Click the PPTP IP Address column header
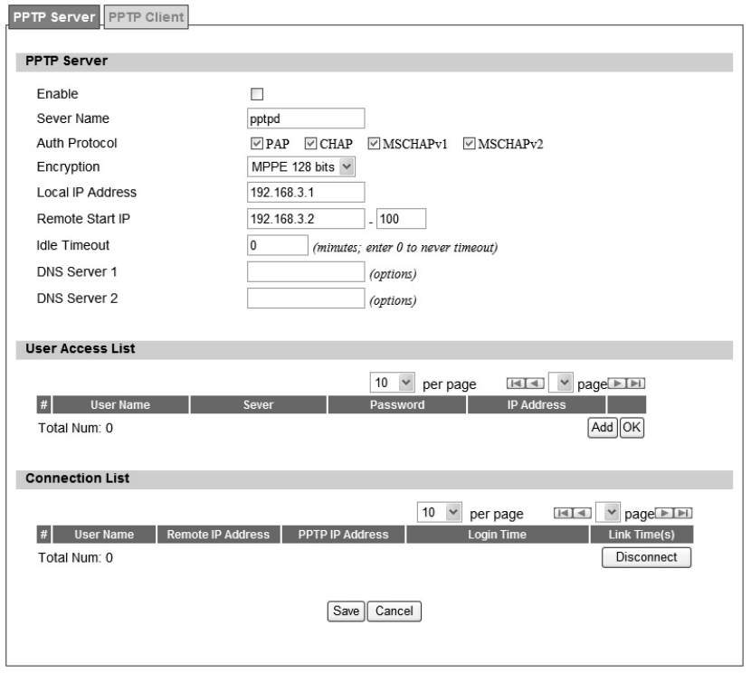Viewport: 751px width, 673px height. [344, 535]
